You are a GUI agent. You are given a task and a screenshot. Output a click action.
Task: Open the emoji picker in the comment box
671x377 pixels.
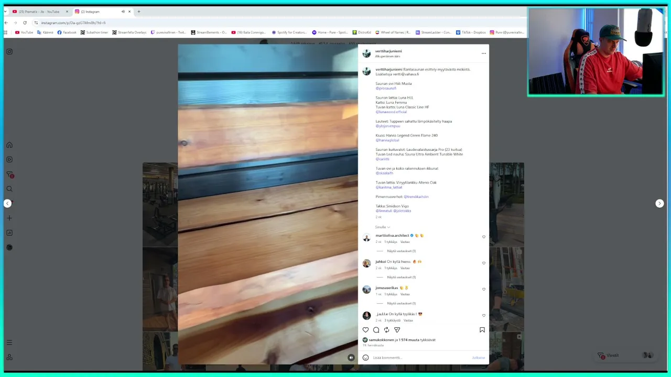(365, 358)
